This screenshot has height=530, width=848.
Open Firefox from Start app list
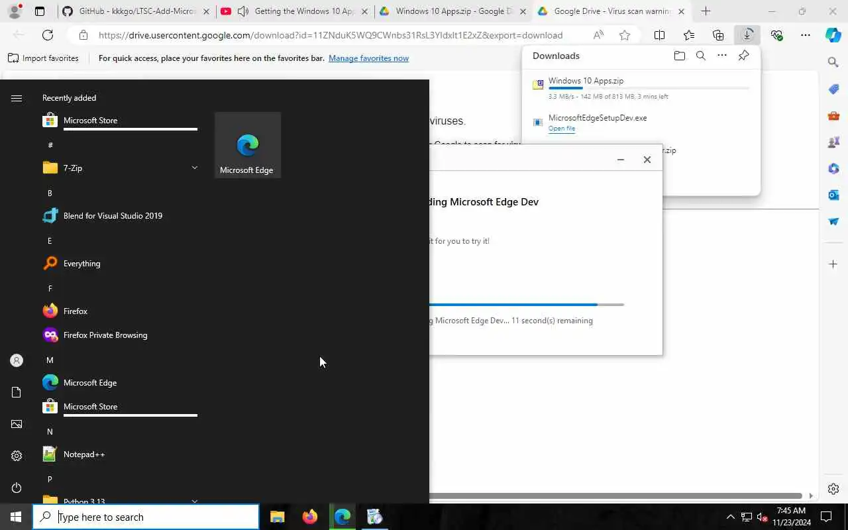[119, 311]
